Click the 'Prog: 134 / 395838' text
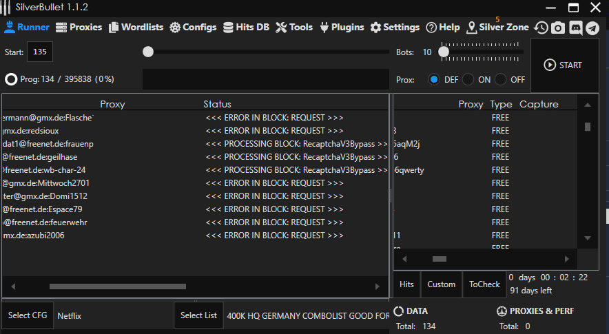This screenshot has width=609, height=334. 56,79
